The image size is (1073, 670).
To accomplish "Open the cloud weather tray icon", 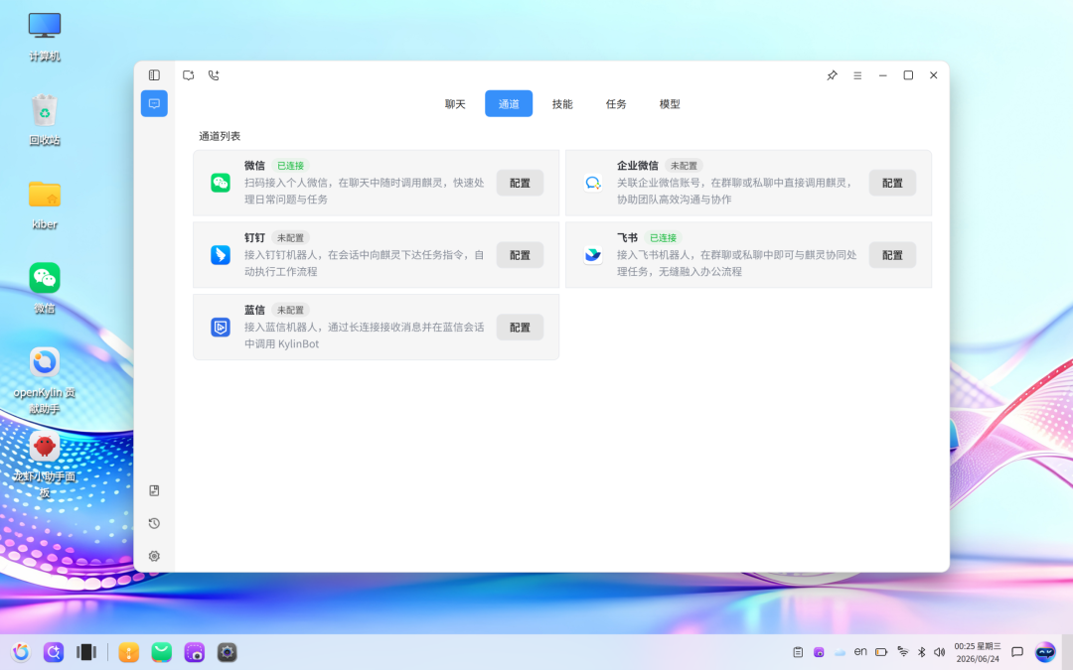I will 840,652.
